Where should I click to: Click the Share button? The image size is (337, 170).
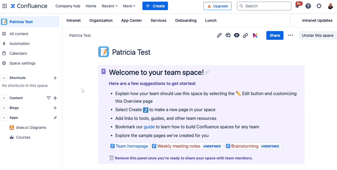275,35
